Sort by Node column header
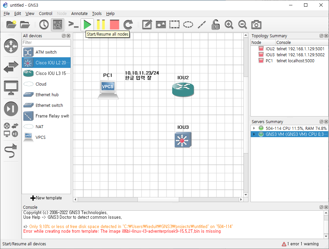This screenshot has height=249, width=329. (x=263, y=42)
